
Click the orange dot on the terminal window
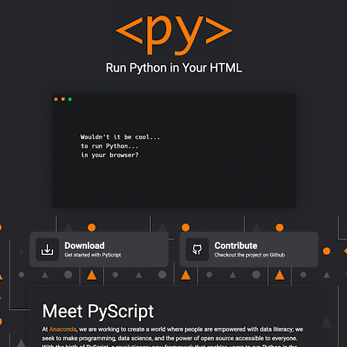click(63, 99)
